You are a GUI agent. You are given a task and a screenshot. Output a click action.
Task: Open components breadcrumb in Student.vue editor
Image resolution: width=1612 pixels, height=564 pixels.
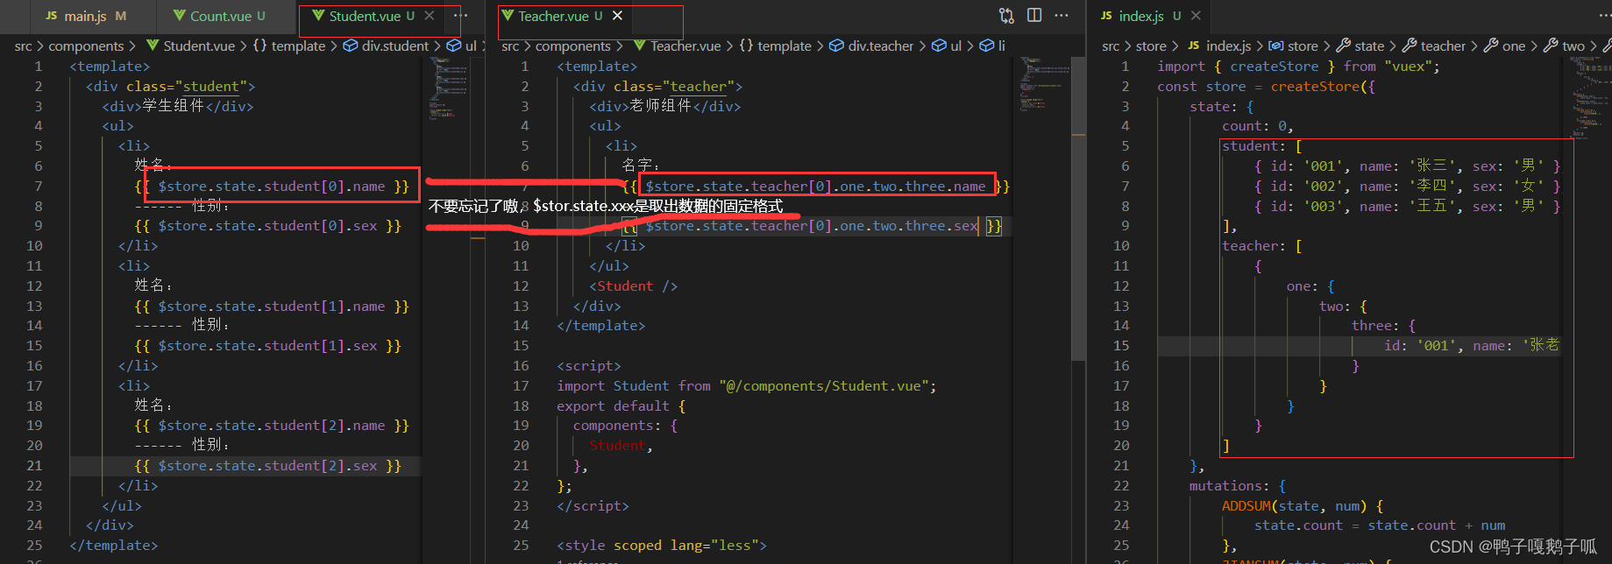pyautogui.click(x=86, y=46)
